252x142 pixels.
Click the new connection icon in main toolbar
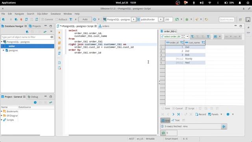tap(3, 19)
